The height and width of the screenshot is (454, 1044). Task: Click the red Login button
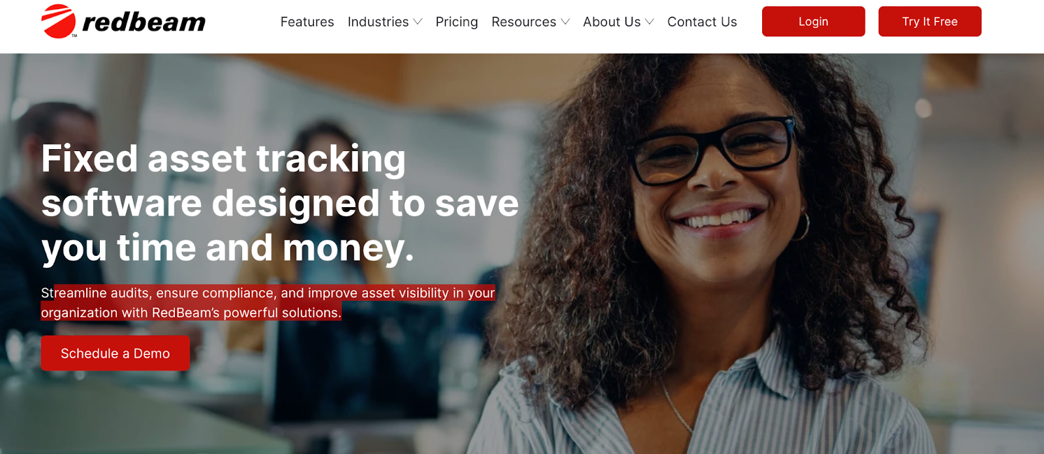(814, 21)
